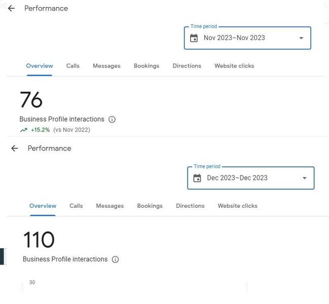Open info icon next to 110 interactions label
Screen dimensions: 329x304
[115, 259]
